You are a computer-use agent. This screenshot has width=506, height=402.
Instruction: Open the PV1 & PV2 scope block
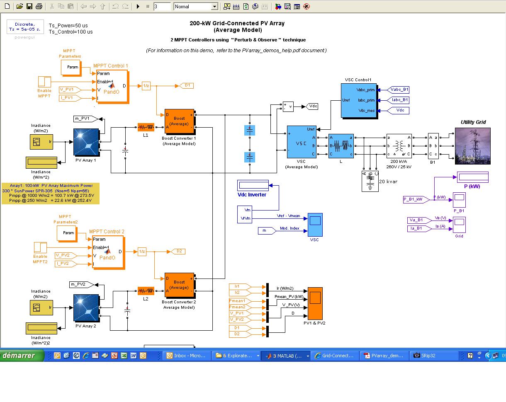click(x=315, y=303)
